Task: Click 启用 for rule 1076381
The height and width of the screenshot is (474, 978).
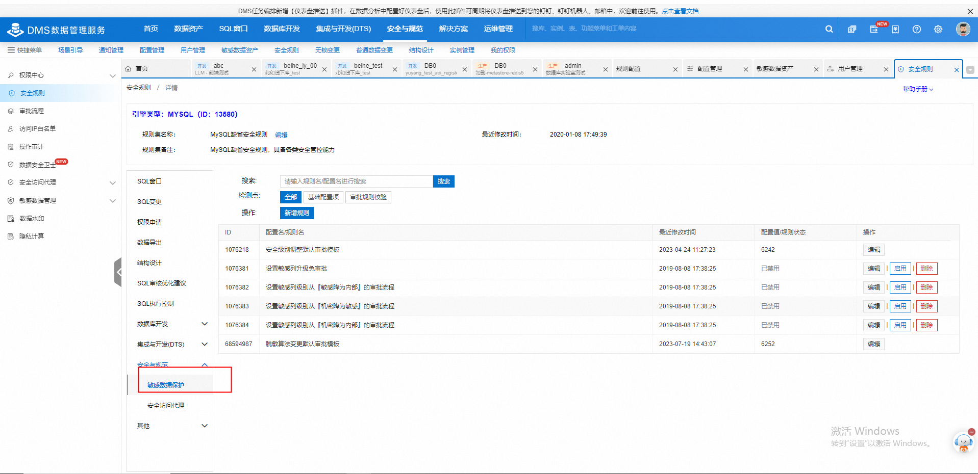Action: tap(900, 269)
